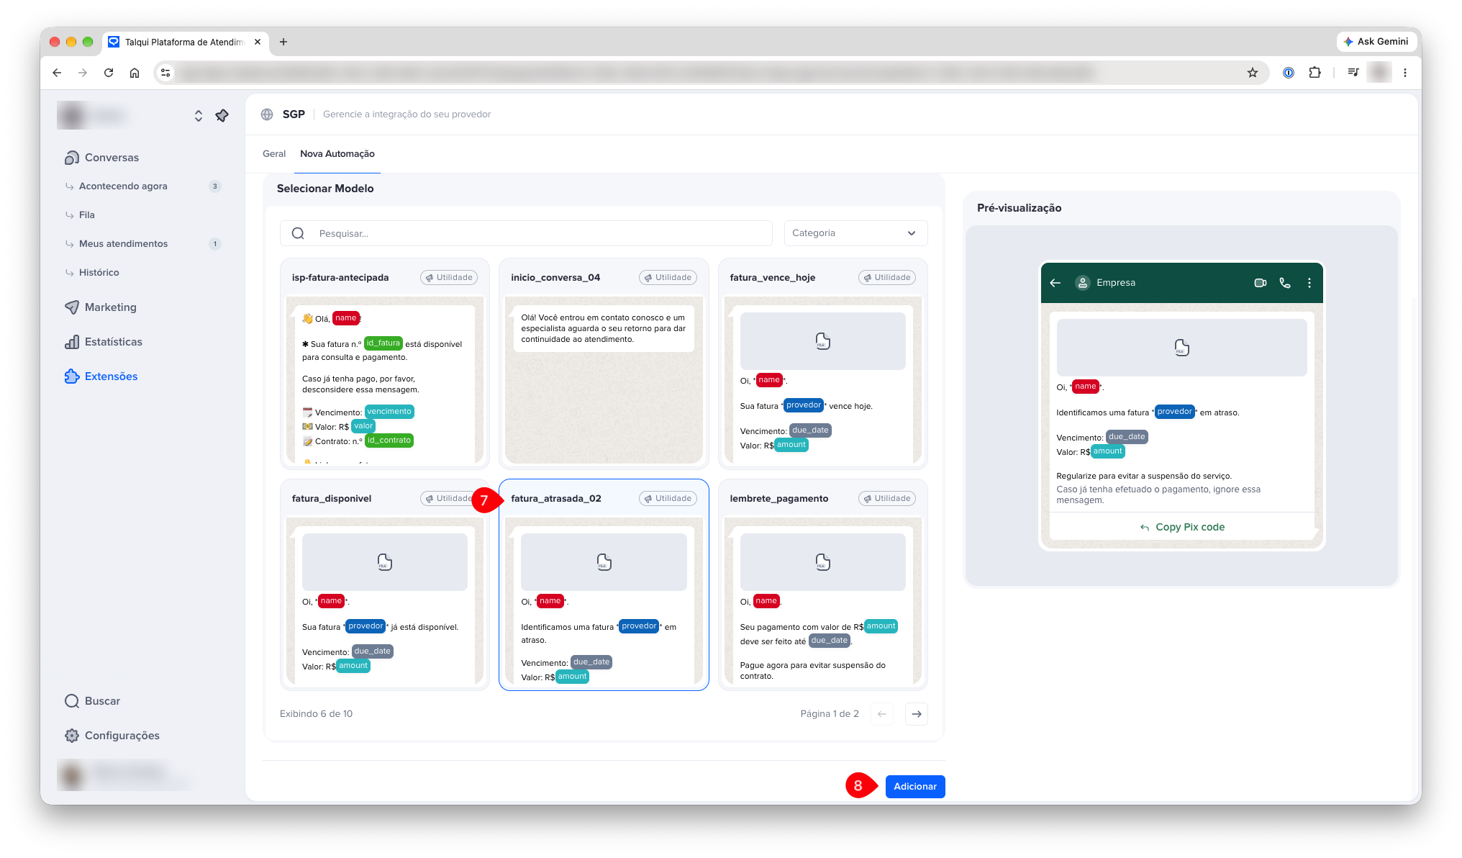Image resolution: width=1462 pixels, height=858 pixels.
Task: Open the Buscar search page
Action: 93,701
